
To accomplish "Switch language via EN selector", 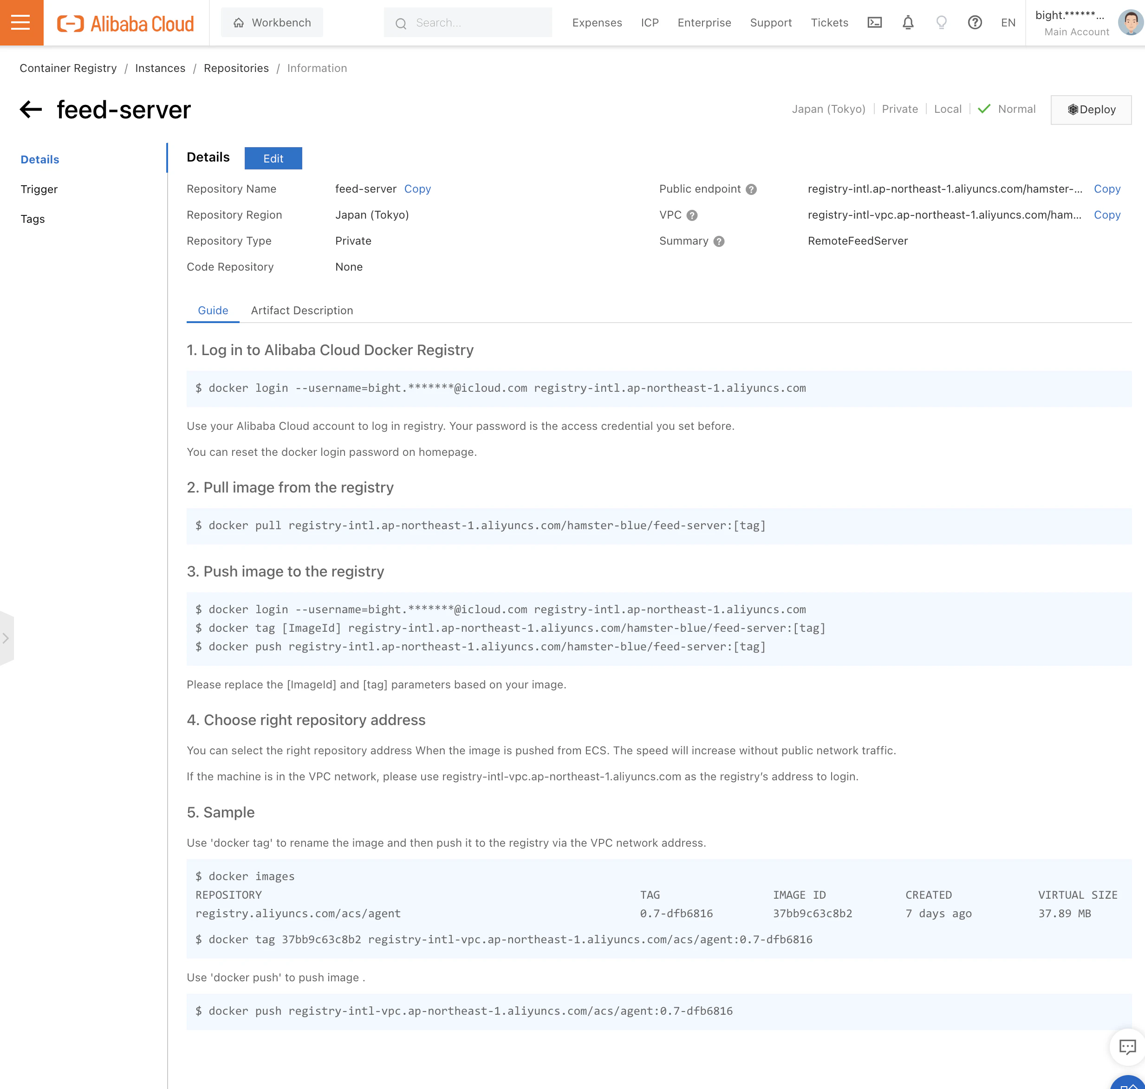I will click(x=1008, y=23).
